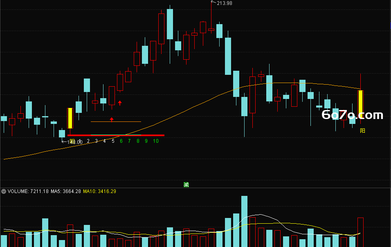Image resolution: width=391 pixels, height=247 pixels.
Task: Click count label 2 below the red line
Action: coord(88,141)
